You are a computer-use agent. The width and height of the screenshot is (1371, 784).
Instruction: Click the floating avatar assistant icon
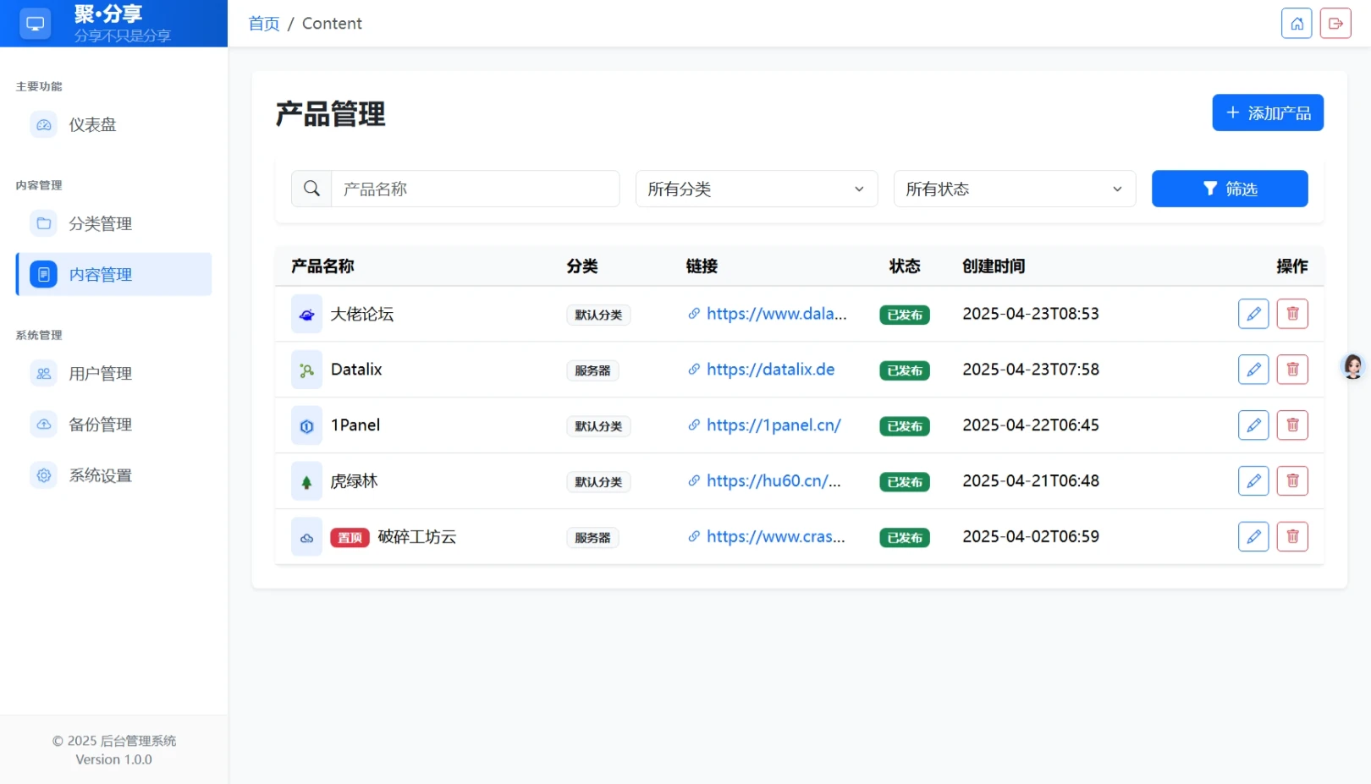(x=1352, y=366)
